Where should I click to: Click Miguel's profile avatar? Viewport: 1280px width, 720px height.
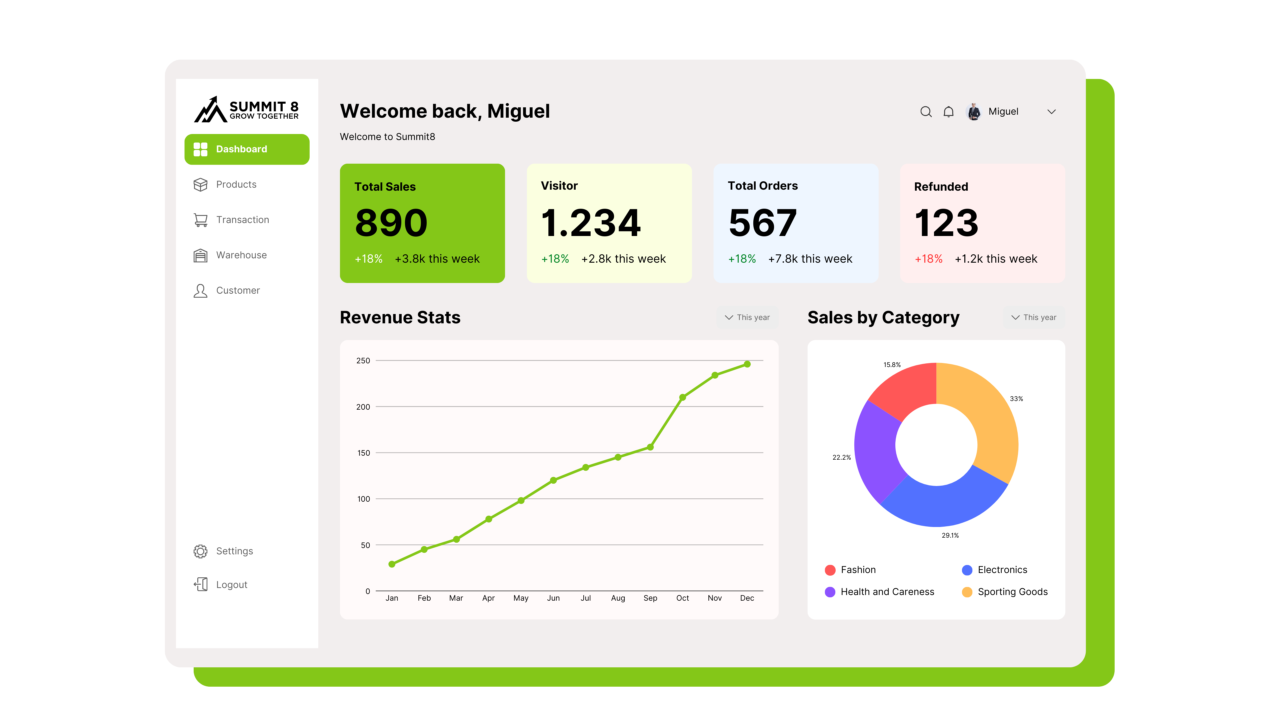point(974,112)
